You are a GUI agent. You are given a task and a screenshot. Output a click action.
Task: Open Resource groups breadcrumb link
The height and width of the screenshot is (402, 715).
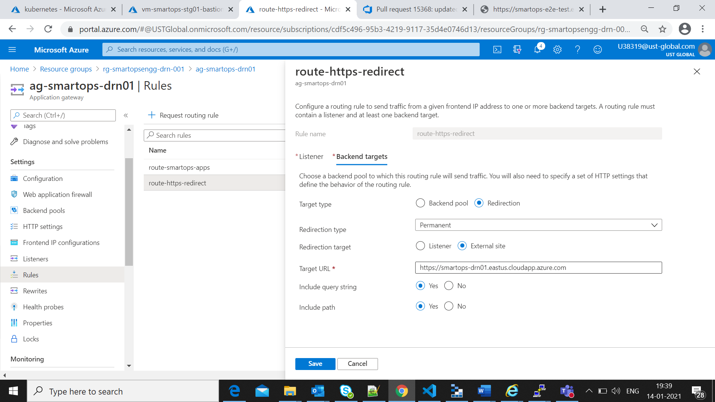point(66,69)
